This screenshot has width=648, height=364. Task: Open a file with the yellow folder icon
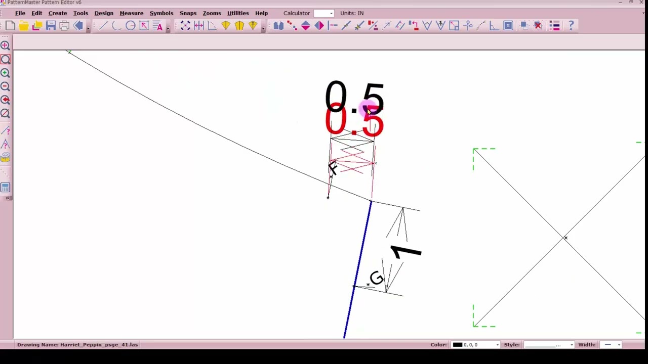24,25
